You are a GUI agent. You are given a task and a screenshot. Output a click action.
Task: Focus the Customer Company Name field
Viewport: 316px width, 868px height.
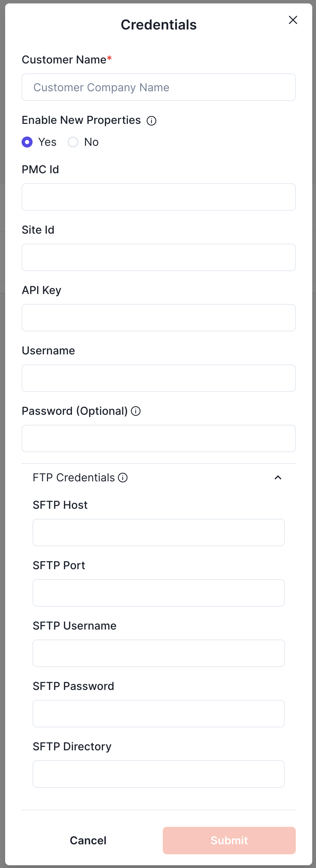pos(158,87)
